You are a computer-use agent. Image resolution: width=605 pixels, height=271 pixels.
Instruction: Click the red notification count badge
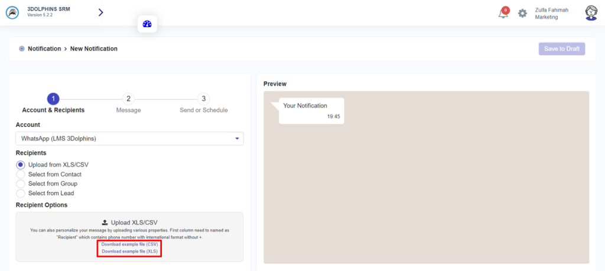[506, 9]
